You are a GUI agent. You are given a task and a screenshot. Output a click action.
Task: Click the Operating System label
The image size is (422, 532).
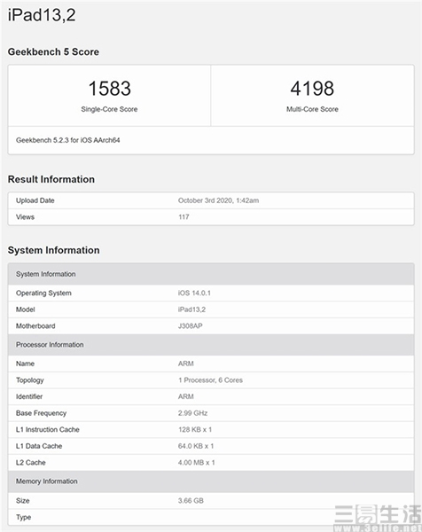43,293
